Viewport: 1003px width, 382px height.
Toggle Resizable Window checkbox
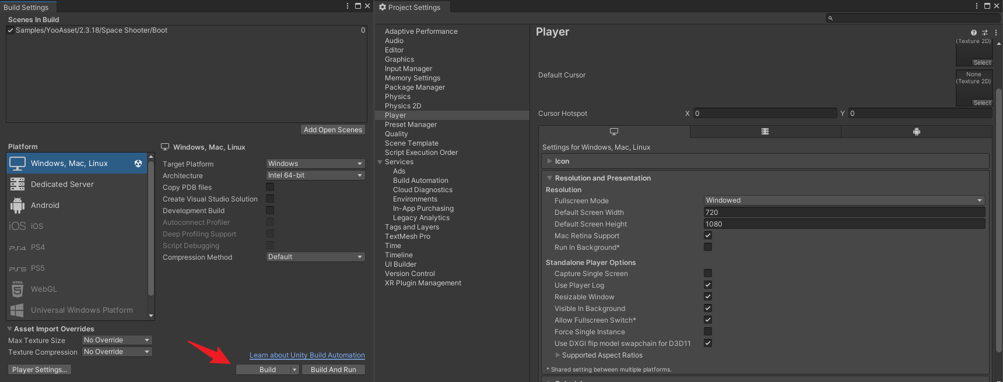coord(708,296)
